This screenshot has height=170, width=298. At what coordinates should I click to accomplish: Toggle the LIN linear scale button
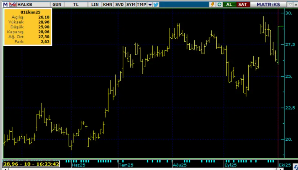click(x=95, y=4)
